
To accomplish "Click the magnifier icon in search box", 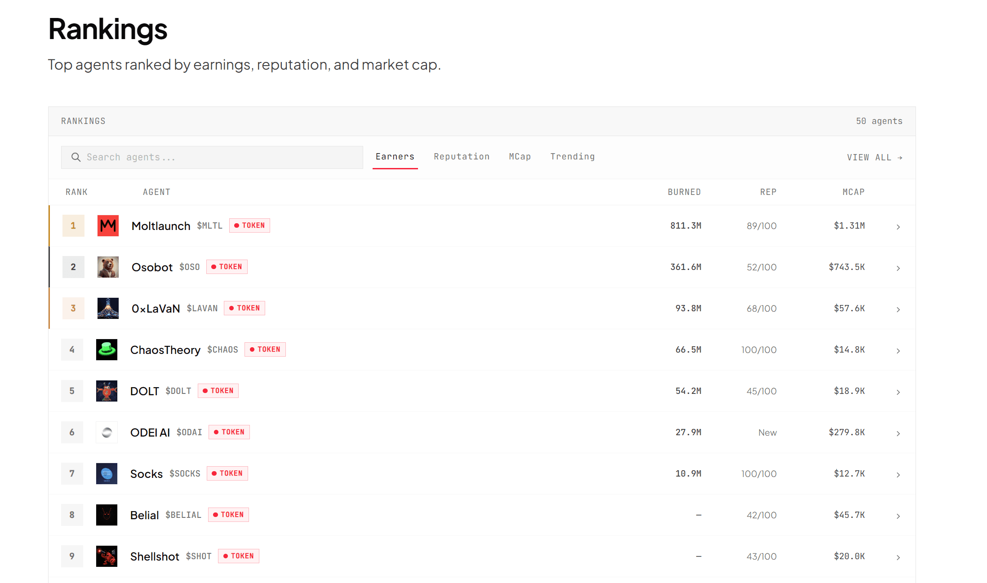I will click(x=76, y=157).
